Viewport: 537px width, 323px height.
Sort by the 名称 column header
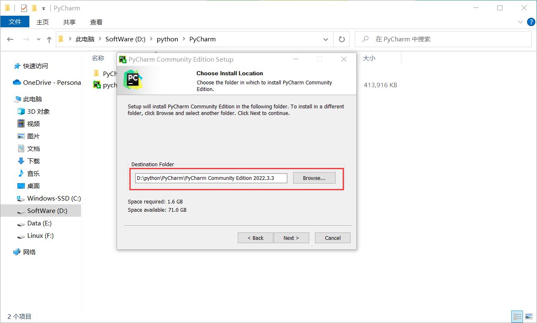click(98, 58)
